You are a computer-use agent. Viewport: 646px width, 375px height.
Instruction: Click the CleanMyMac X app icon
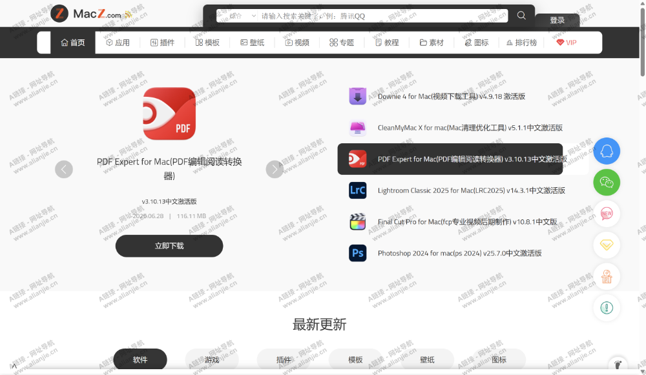click(x=358, y=128)
